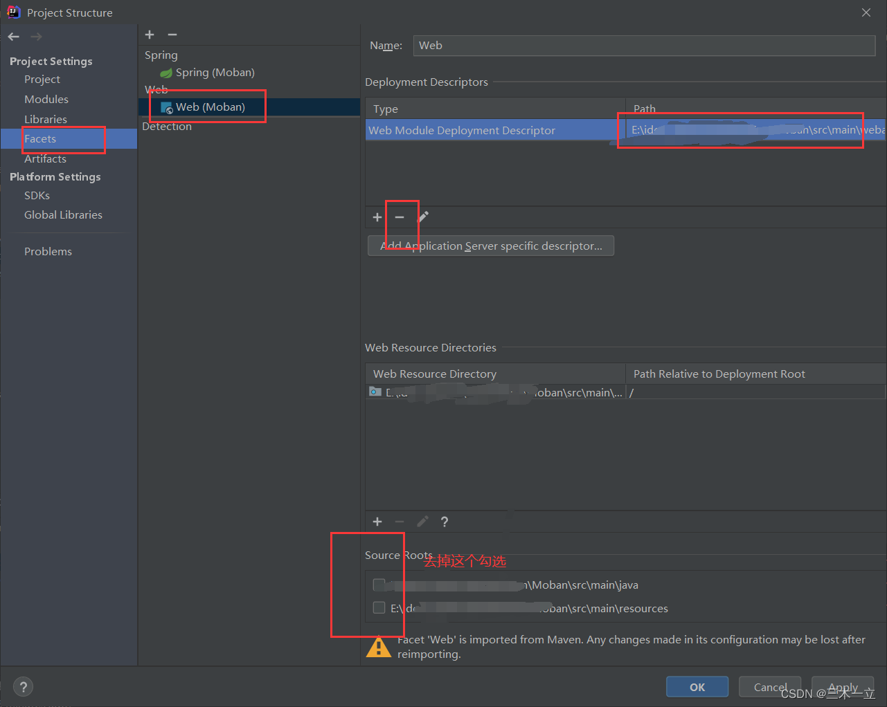The width and height of the screenshot is (887, 707).
Task: Open Global Libraries settings
Action: coord(63,215)
